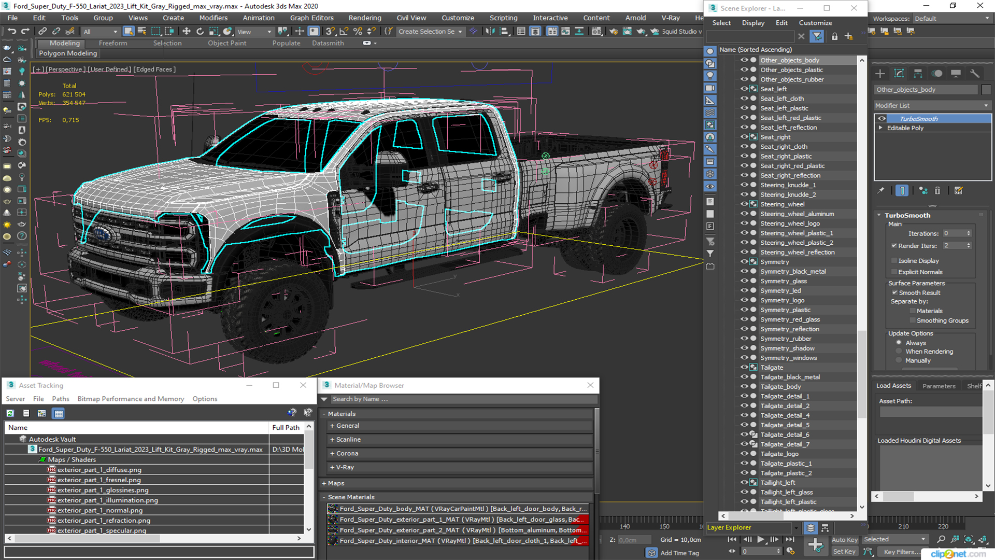
Task: Open the Display tab in the command panel
Action: [x=956, y=74]
